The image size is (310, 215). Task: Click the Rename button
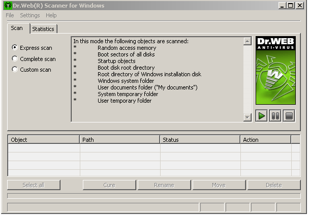(164, 185)
